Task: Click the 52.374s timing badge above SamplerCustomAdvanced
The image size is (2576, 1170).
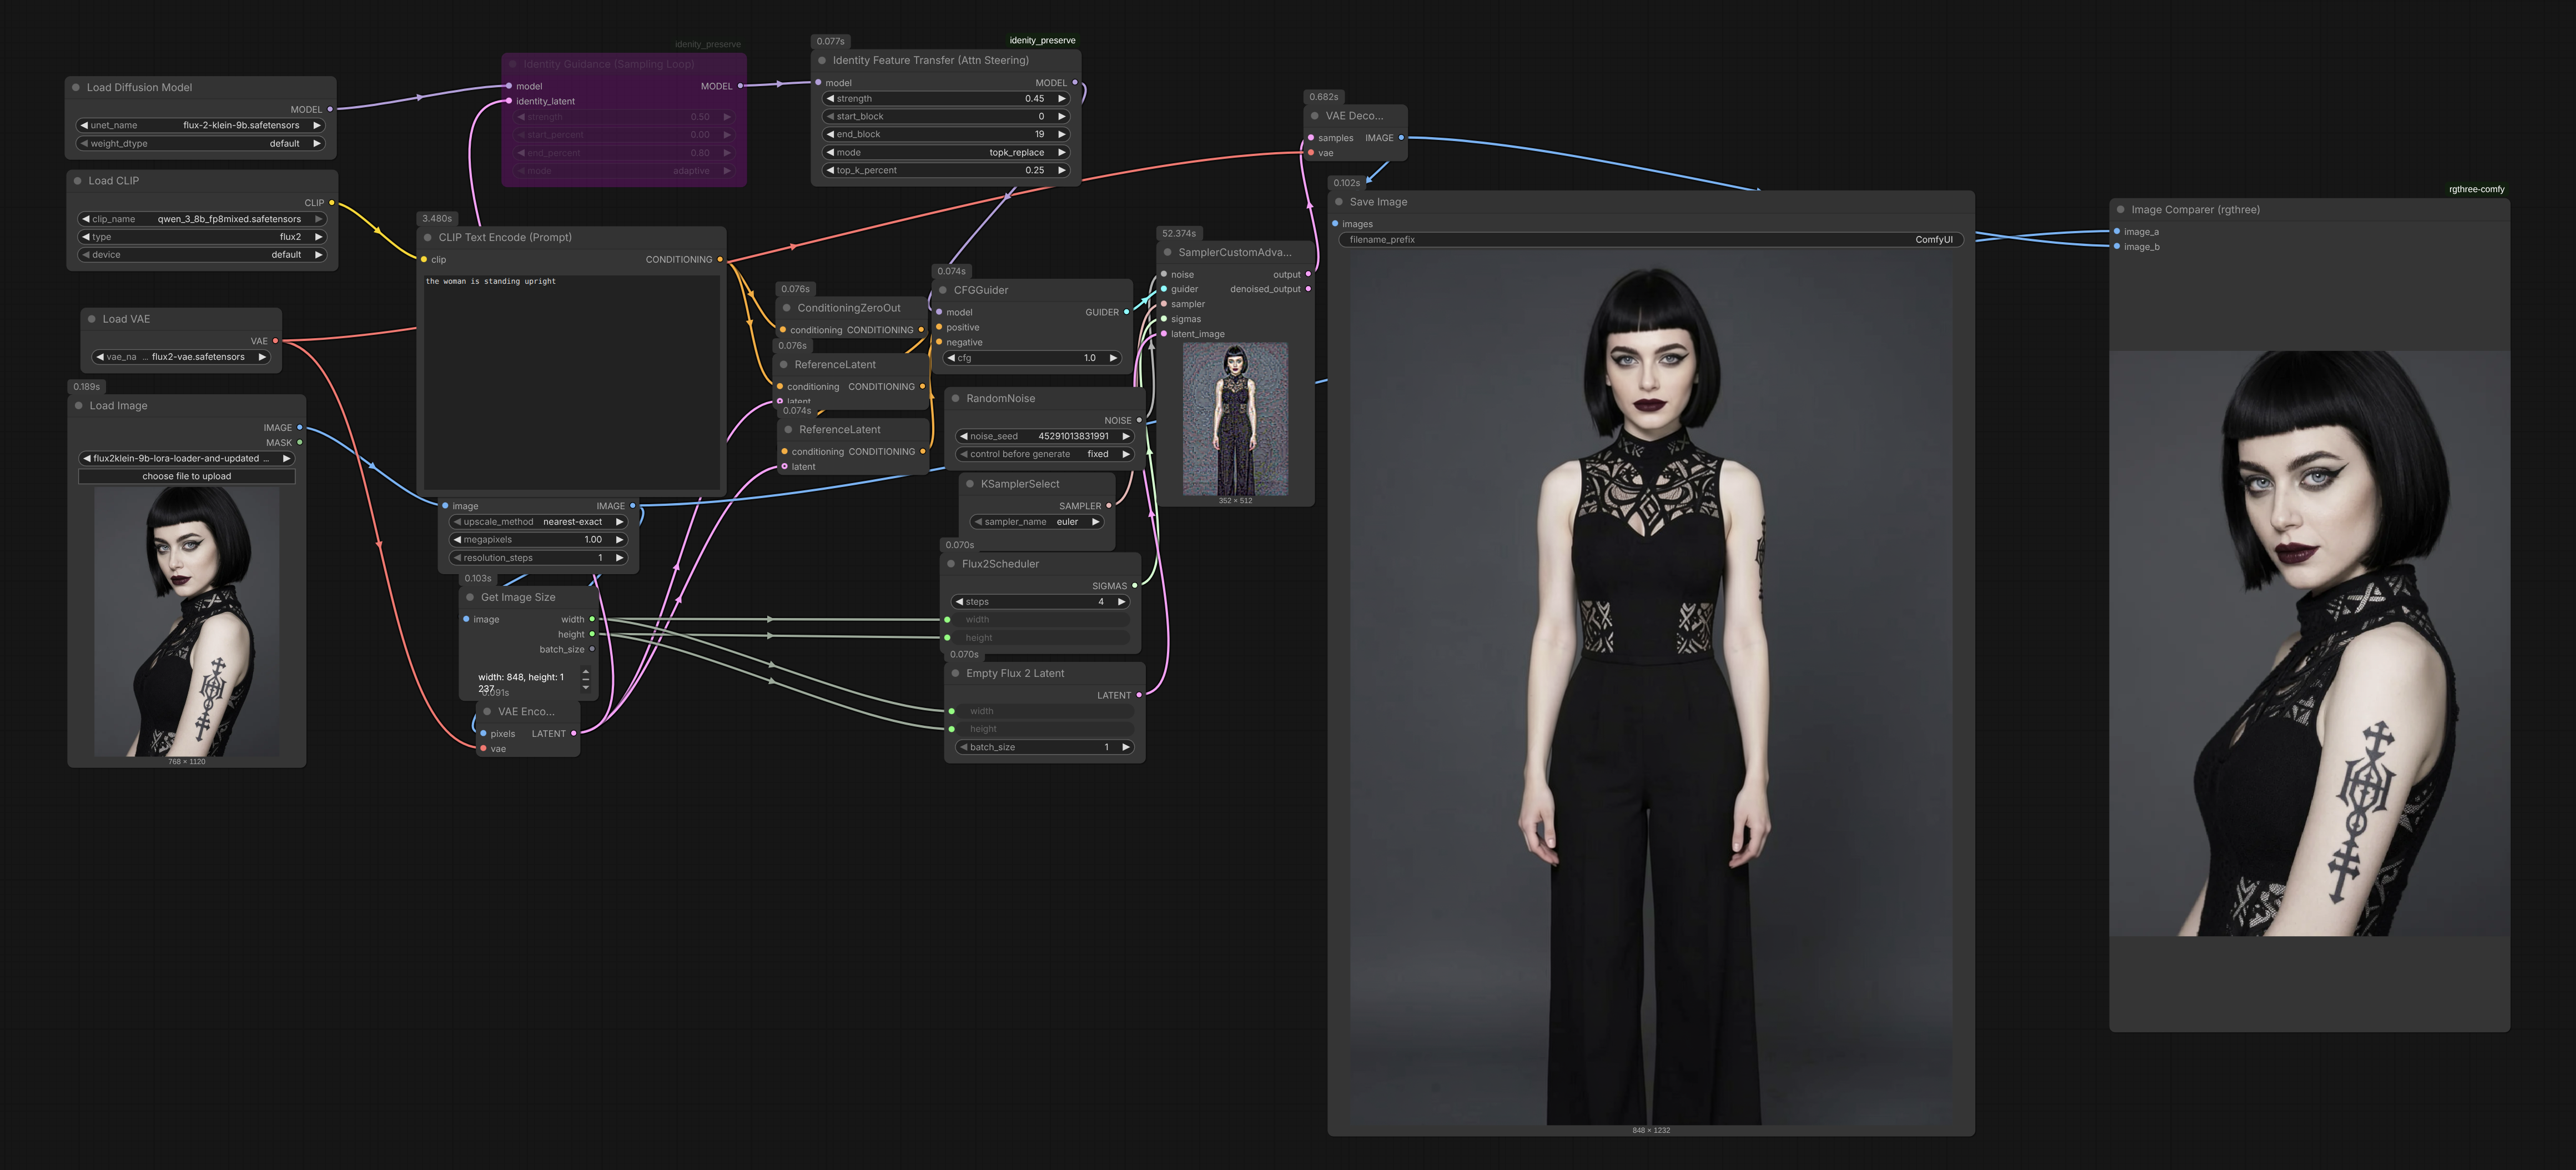Action: coord(1179,234)
